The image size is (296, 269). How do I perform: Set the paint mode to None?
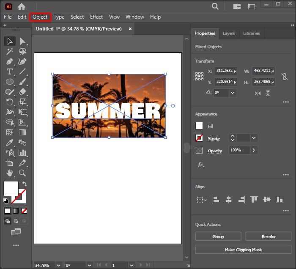25,211
